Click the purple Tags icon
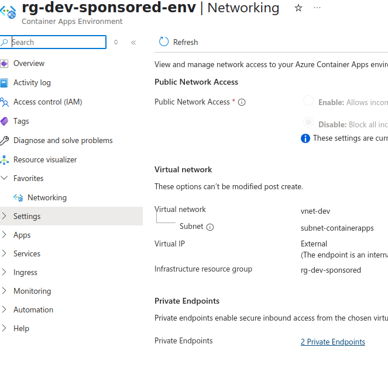The width and height of the screenshot is (388, 365). tap(4, 121)
